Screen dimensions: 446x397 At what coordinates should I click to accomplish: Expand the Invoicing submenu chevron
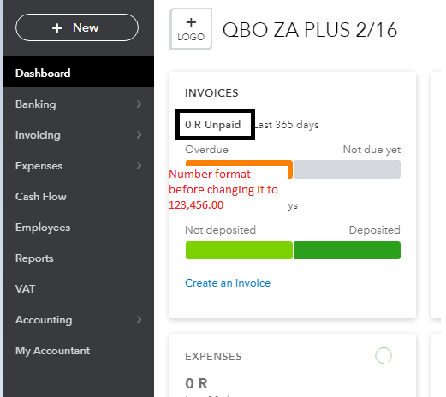tap(139, 135)
